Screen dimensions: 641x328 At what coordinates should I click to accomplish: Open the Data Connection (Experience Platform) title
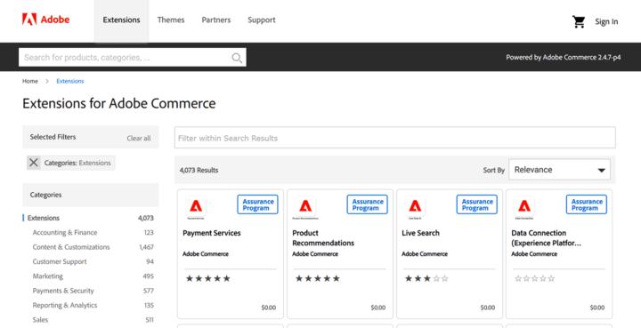(x=546, y=238)
